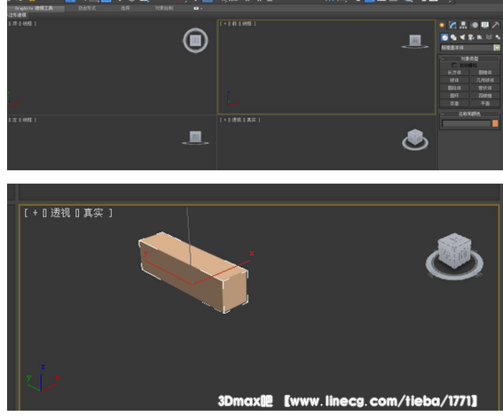Collapse the 对象类型 rollout
This screenshot has width=503, height=416.
click(x=469, y=59)
